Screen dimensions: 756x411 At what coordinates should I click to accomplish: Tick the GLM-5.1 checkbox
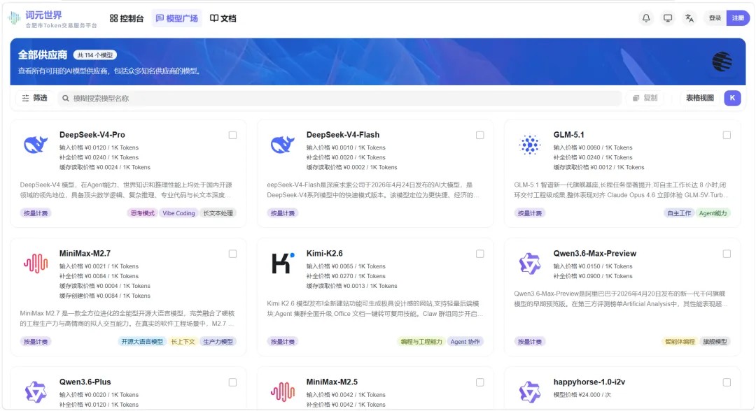point(727,135)
